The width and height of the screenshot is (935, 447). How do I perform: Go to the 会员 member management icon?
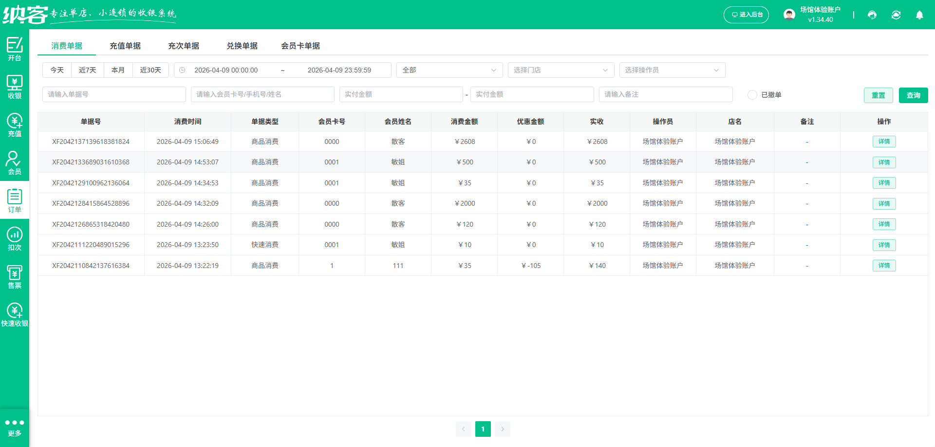click(14, 162)
